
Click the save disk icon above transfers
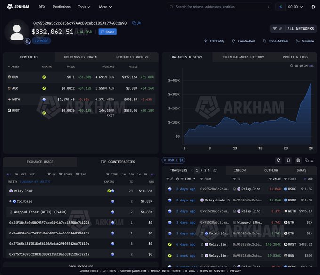298,160
